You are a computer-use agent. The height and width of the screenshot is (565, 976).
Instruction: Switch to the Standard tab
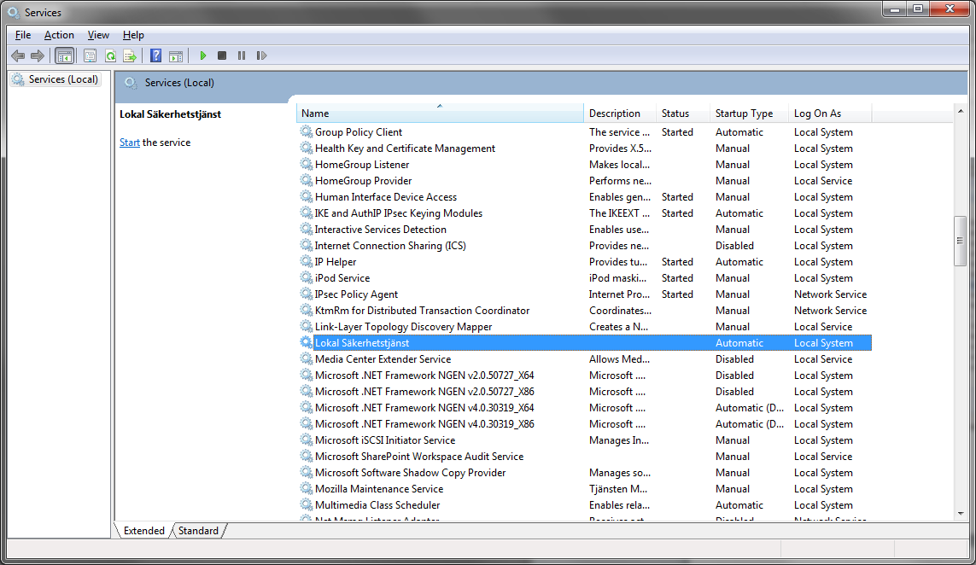198,531
